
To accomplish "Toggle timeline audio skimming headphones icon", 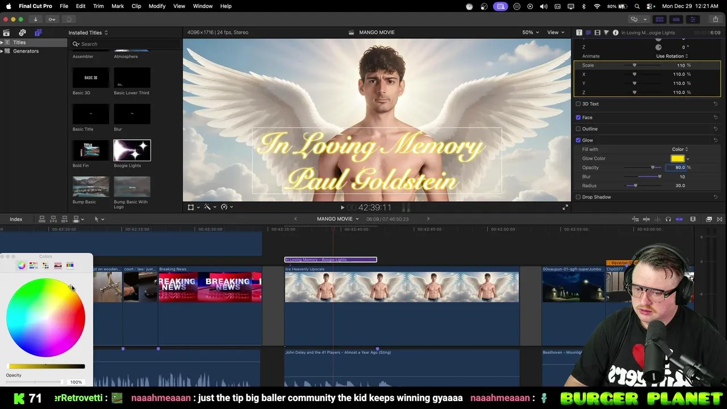I will pos(668,219).
